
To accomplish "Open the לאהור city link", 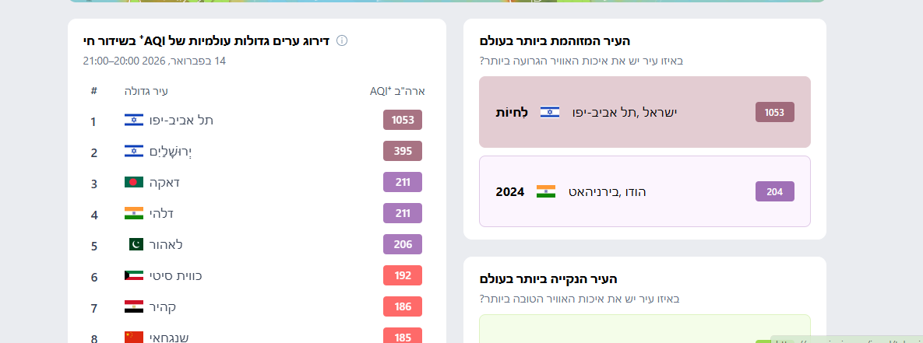I will [x=166, y=244].
